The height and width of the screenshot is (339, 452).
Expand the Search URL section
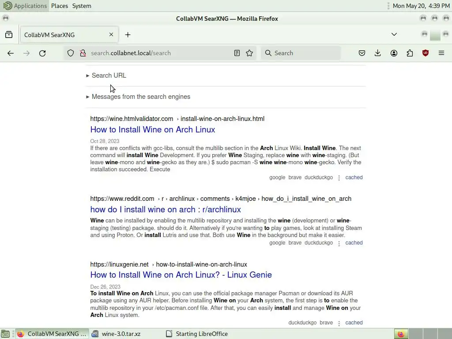point(106,75)
